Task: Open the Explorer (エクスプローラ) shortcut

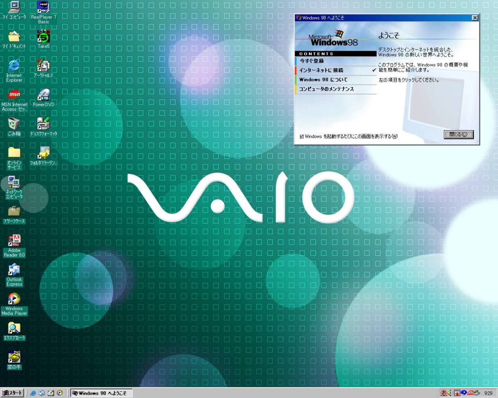Action: (x=14, y=331)
